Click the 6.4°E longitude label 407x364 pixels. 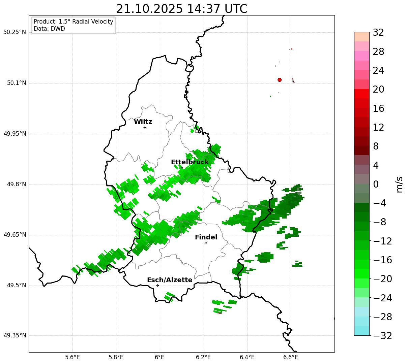point(247,357)
